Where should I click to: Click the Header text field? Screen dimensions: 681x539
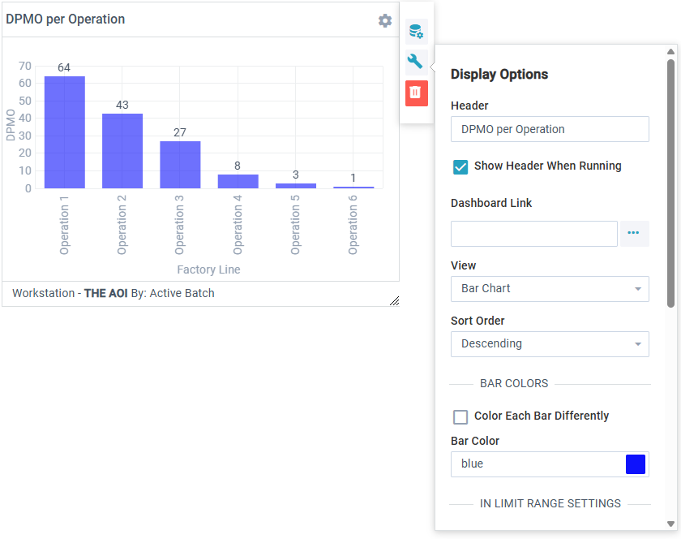tap(550, 129)
